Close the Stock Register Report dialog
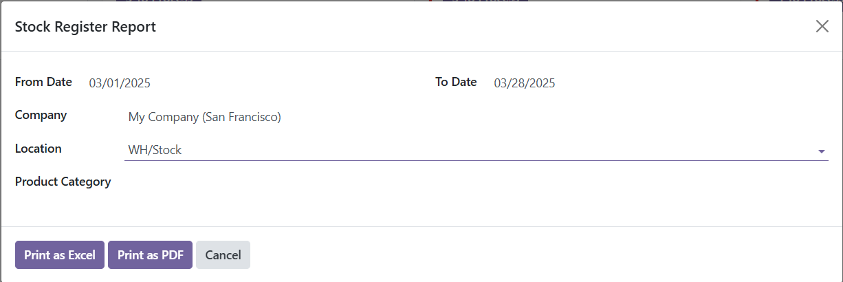Image resolution: width=843 pixels, height=282 pixels. point(822,27)
